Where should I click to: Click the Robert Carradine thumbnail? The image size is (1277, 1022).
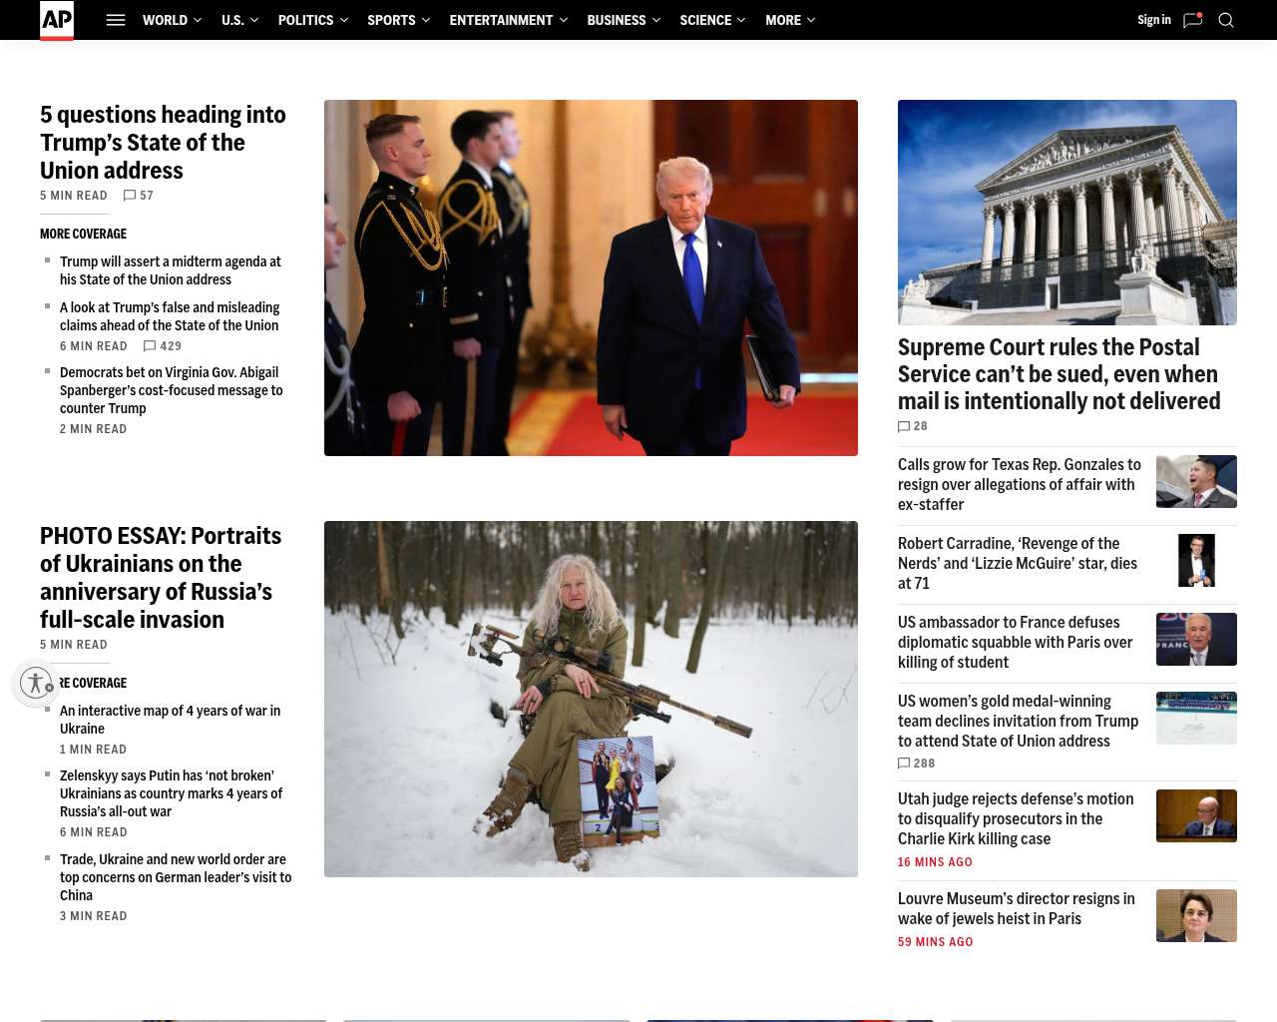point(1196,560)
